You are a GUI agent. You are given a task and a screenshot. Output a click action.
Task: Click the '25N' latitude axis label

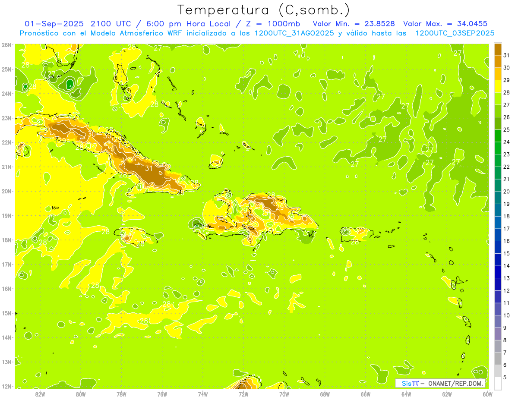6,69
